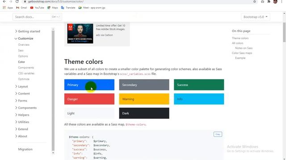Jump to Color Sass maps

(x=242, y=53)
